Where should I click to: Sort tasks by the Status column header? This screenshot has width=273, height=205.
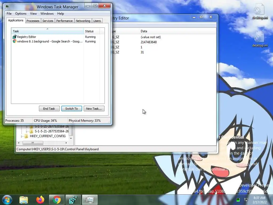pyautogui.click(x=92, y=31)
